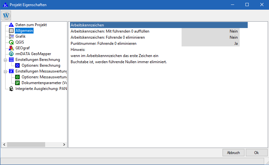Image resolution: width=269 pixels, height=165 pixels.
Task: Collapse the Einstellungen Berechnung tree node
Action: coord(5,60)
